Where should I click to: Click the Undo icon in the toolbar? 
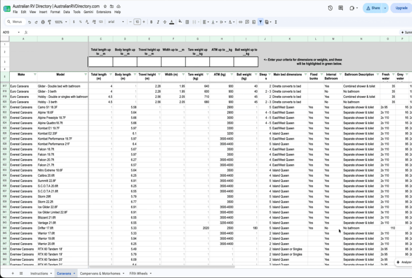click(29, 22)
